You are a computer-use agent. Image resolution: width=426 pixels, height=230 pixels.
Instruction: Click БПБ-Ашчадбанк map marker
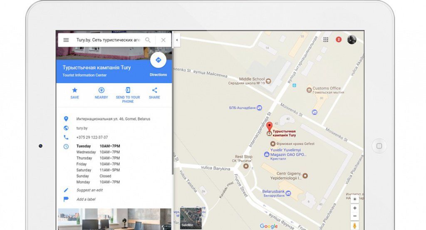click(x=260, y=108)
